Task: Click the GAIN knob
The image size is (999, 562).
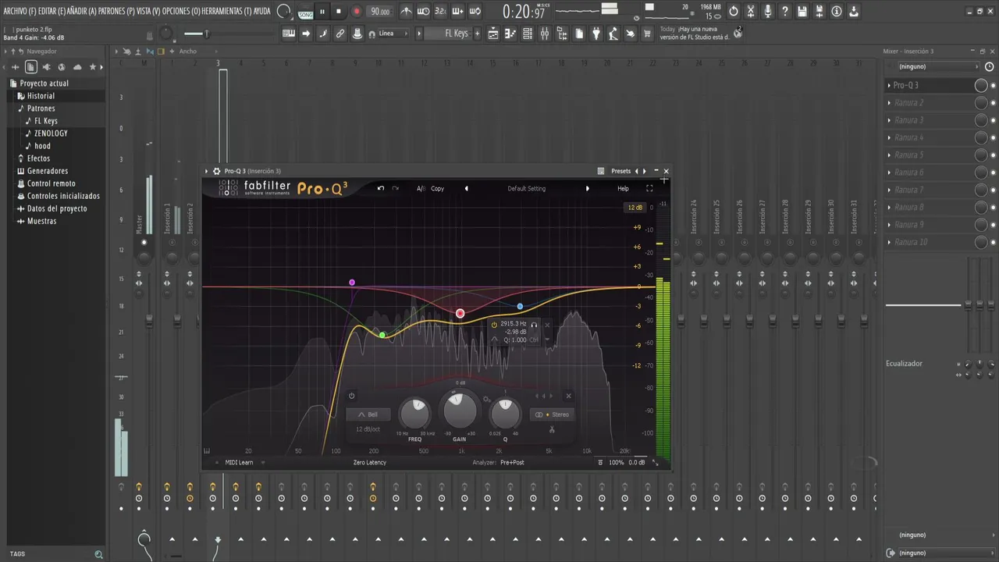Action: [459, 410]
